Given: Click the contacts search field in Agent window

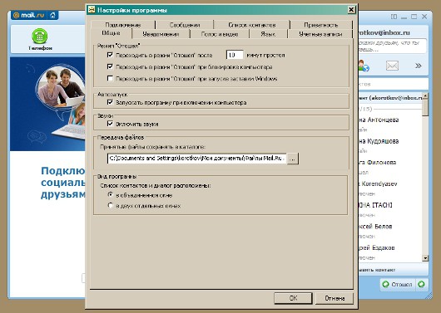Looking at the screenshot, I should (394, 84).
